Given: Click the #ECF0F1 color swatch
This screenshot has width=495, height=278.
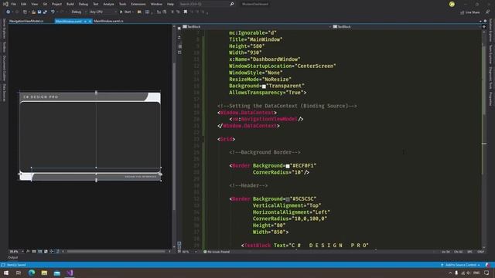Looking at the screenshot, I should click(x=288, y=166).
